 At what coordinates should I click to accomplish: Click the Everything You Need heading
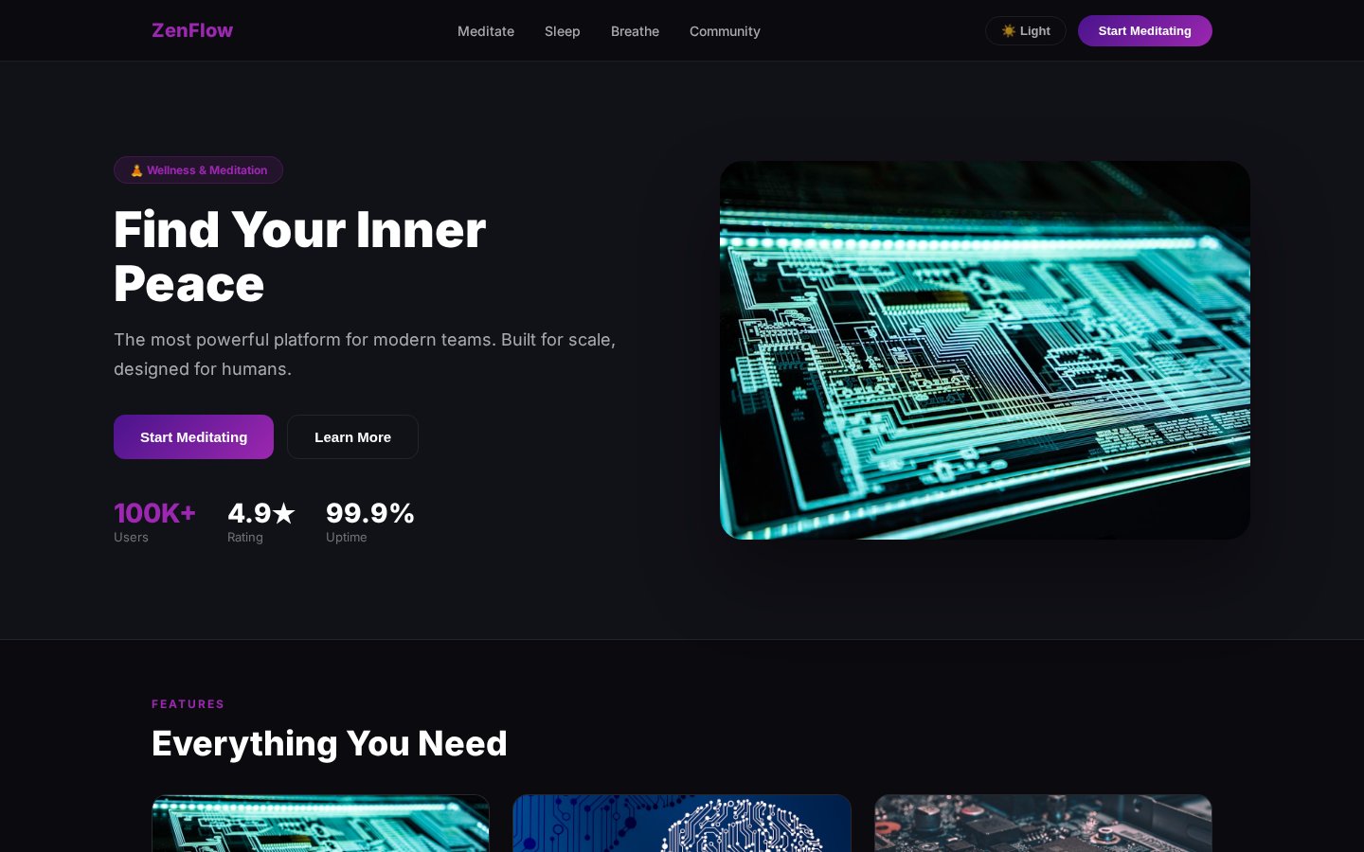pyautogui.click(x=330, y=744)
